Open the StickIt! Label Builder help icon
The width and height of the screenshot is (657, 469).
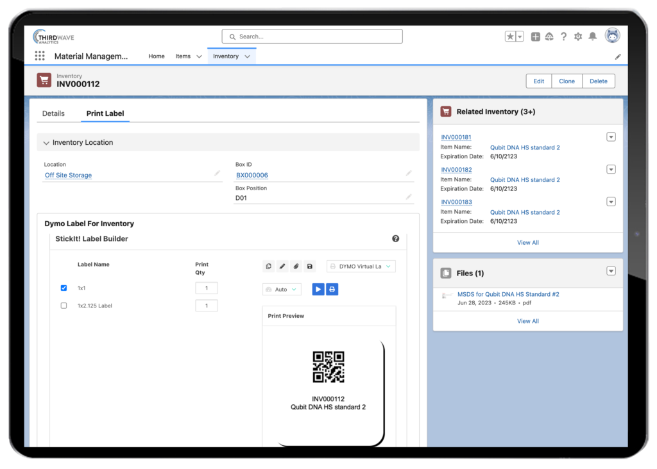(395, 238)
